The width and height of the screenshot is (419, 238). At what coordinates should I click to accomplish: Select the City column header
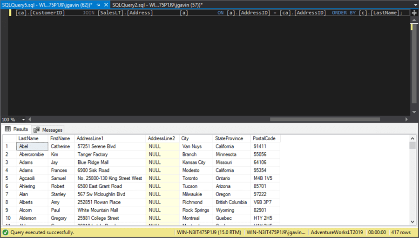pos(196,138)
